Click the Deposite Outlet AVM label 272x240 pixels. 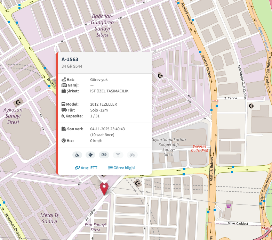[x=200, y=148]
